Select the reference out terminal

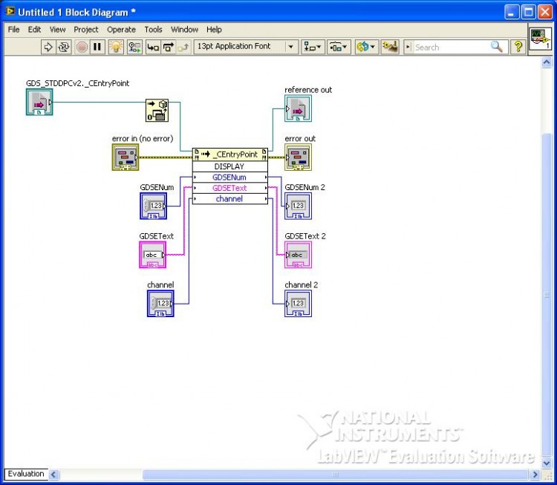298,108
